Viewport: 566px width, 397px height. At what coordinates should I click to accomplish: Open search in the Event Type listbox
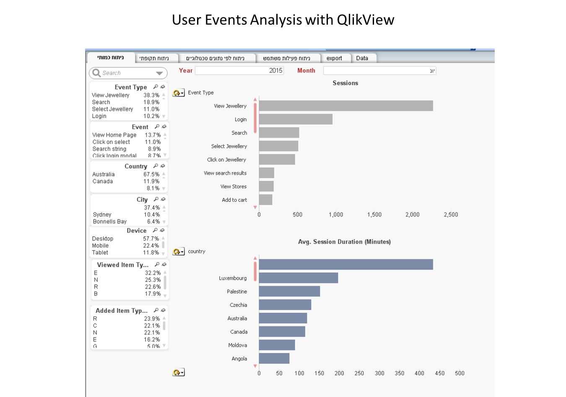pos(156,87)
